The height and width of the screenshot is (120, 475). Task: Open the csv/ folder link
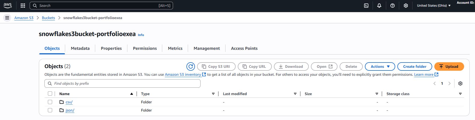coord(69,102)
